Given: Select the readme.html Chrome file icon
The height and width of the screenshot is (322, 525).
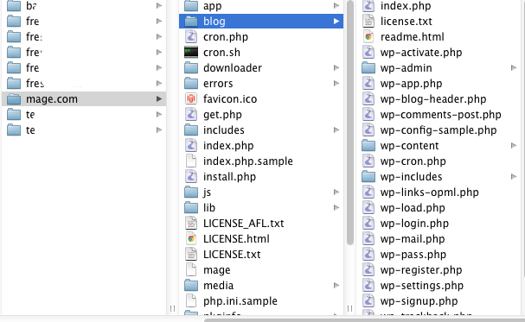Looking at the screenshot, I should click(x=368, y=37).
